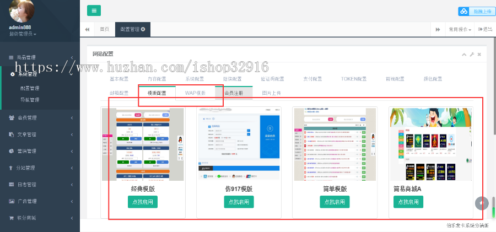
Task: Enable the 简单模版 template
Action: [335, 202]
